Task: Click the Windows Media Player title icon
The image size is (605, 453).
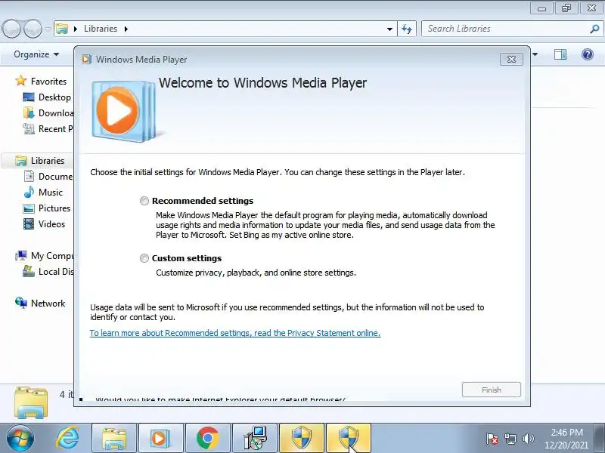Action: (86, 60)
